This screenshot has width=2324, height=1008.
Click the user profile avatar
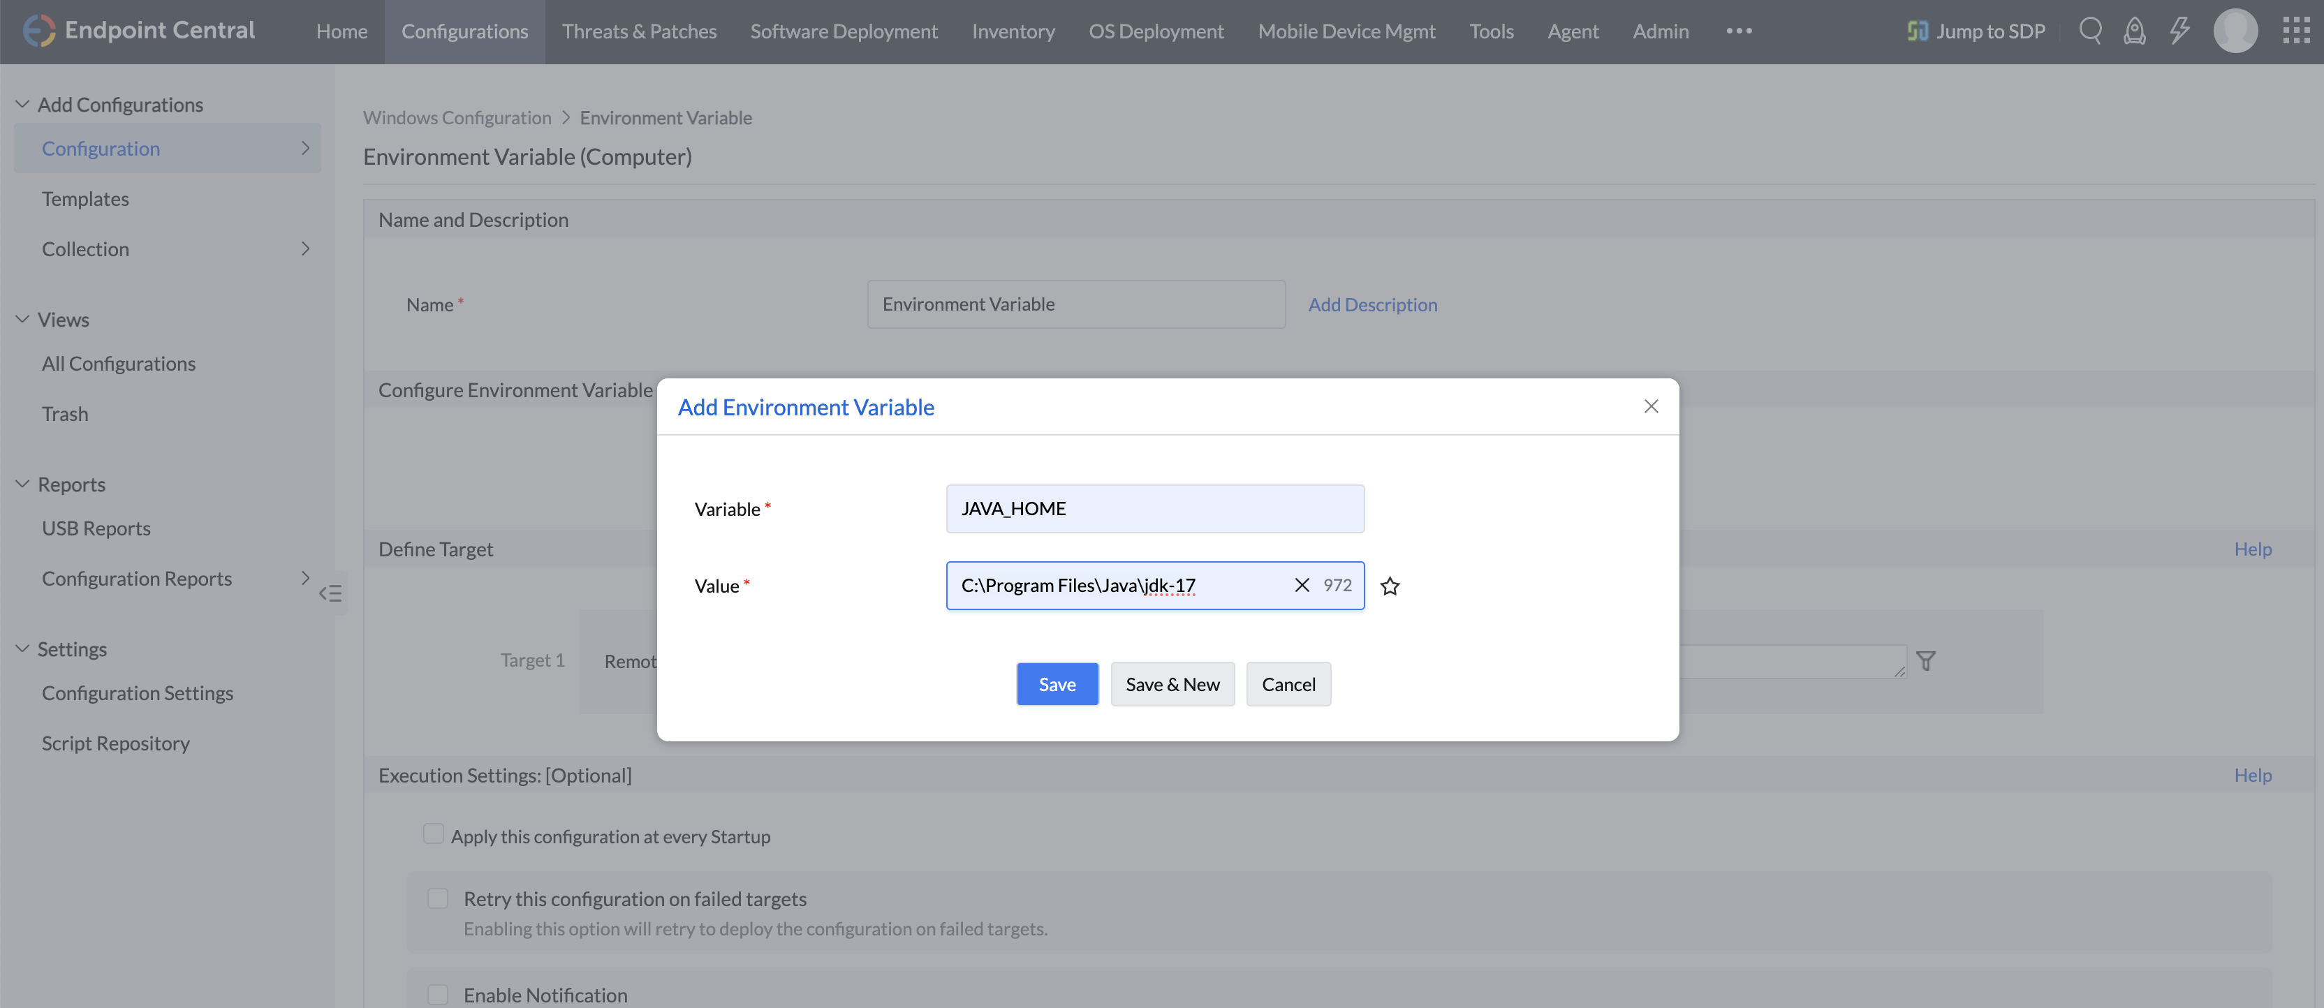(x=2235, y=31)
